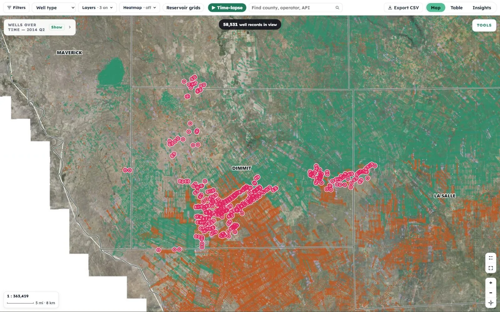Click the 1 : 363,419 scale readout
500x312 pixels.
click(18, 296)
